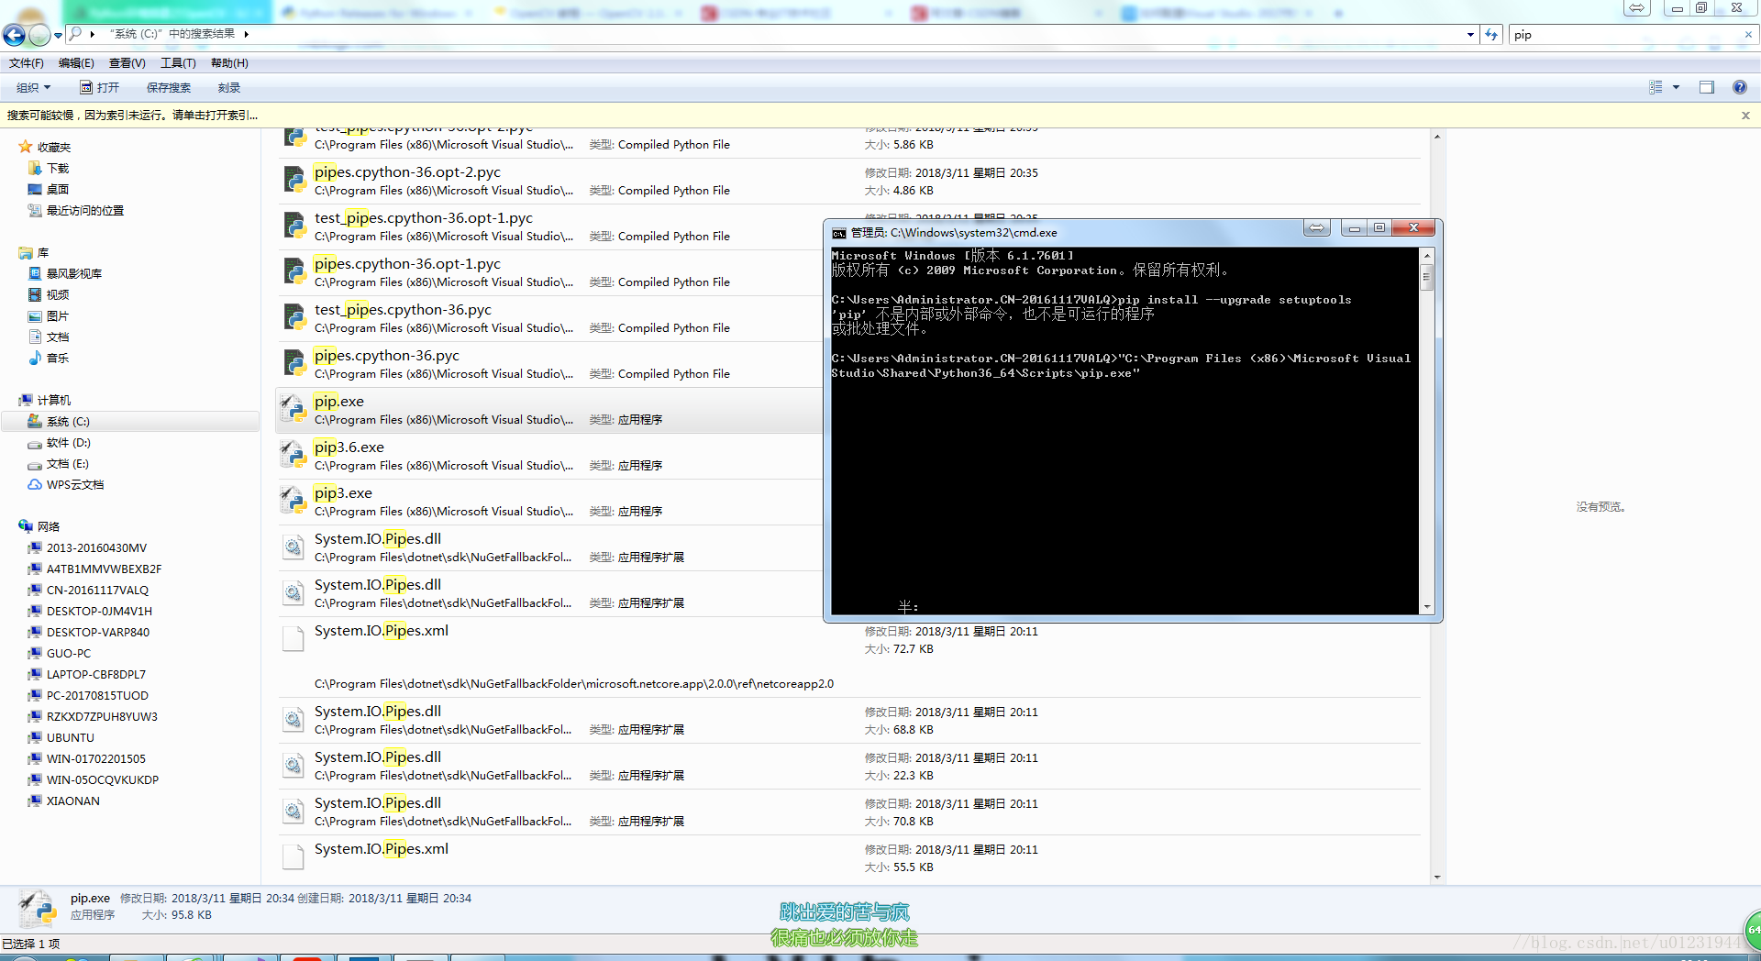Open the 文档 library
The image size is (1761, 961).
click(x=58, y=337)
